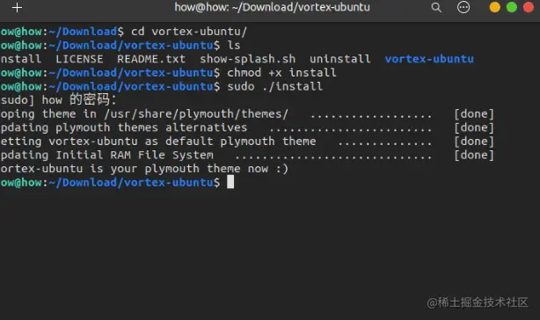Click the 'sudo ./install' command text
The image size is (540, 320).
[274, 86]
